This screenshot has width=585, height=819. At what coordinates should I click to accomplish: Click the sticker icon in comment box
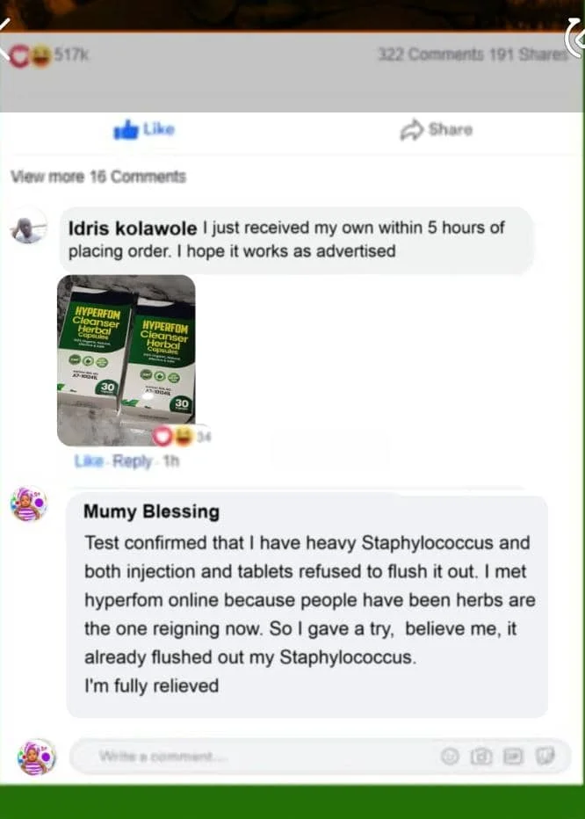(545, 756)
